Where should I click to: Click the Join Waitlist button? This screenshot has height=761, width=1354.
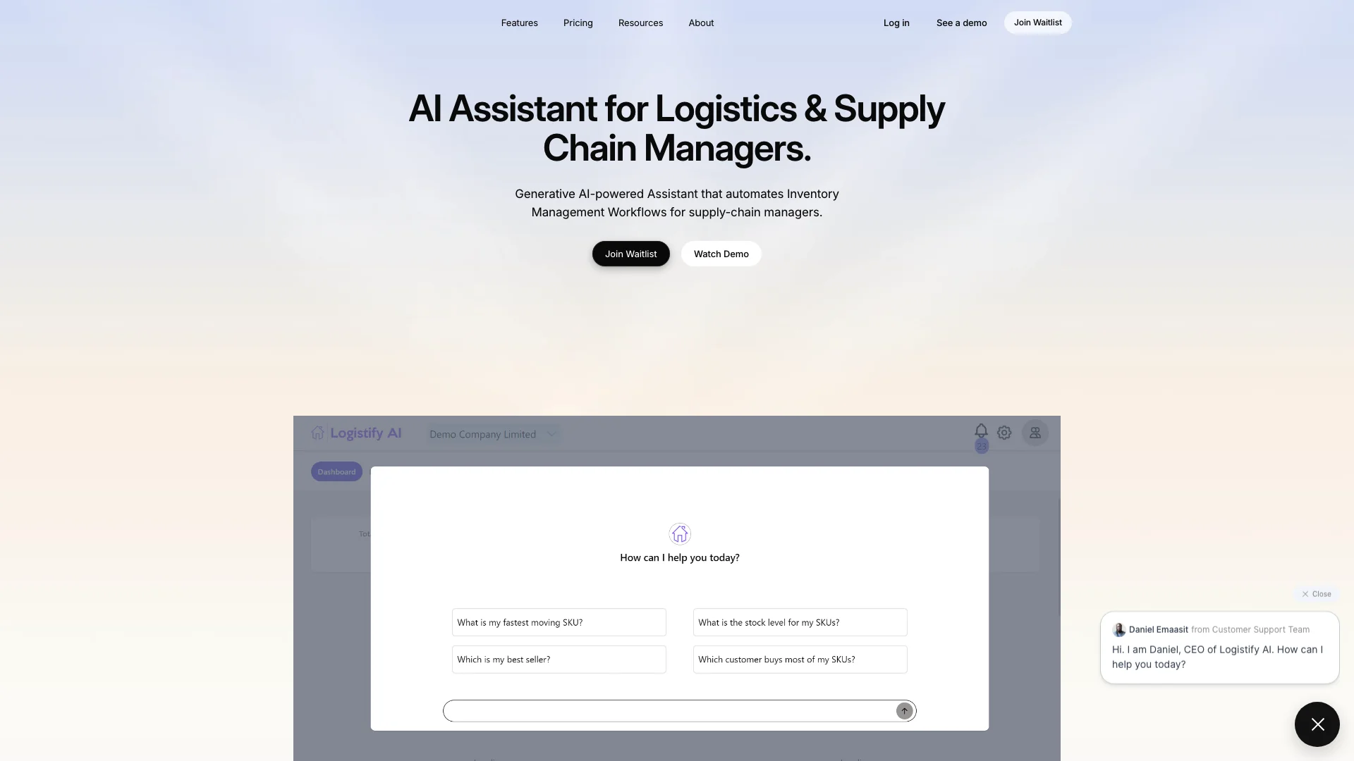coord(1038,23)
